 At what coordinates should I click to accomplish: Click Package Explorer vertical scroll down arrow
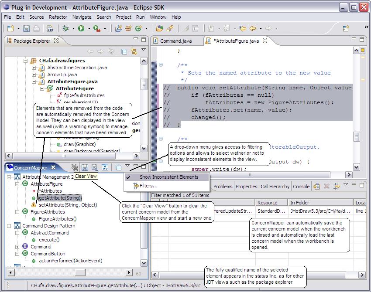point(144,149)
